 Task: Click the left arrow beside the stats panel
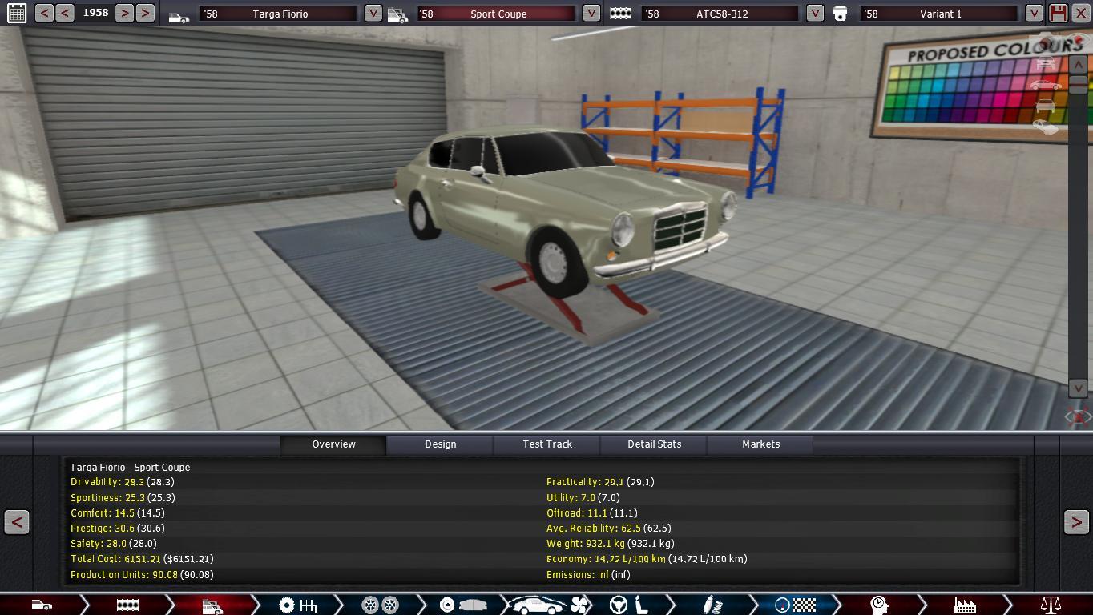[16, 522]
